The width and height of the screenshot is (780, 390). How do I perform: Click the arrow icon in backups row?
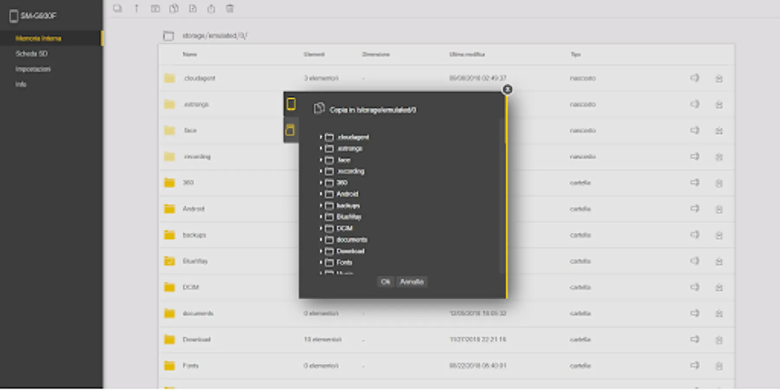(x=695, y=234)
